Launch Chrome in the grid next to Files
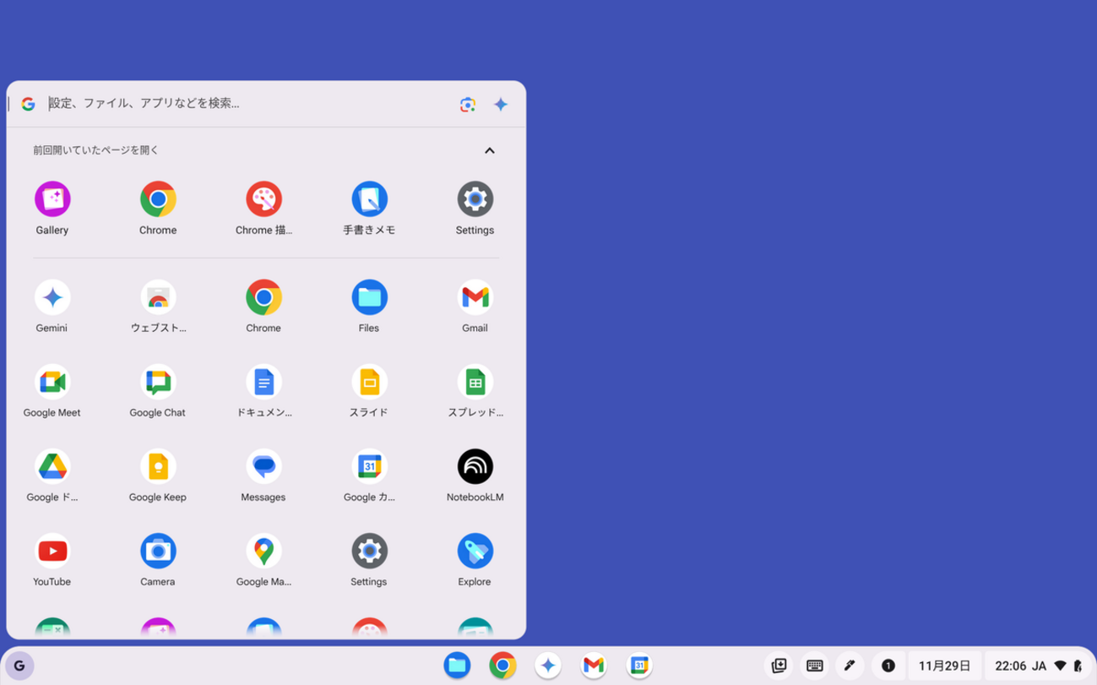Viewport: 1097px width, 685px height. pyautogui.click(x=263, y=297)
